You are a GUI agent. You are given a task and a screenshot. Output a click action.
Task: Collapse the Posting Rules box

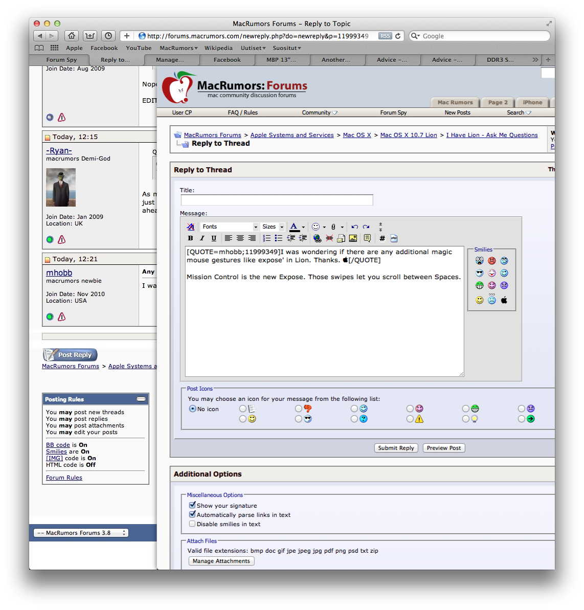pos(141,399)
